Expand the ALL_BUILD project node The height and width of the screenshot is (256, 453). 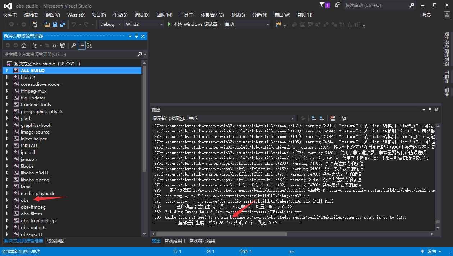point(7,71)
